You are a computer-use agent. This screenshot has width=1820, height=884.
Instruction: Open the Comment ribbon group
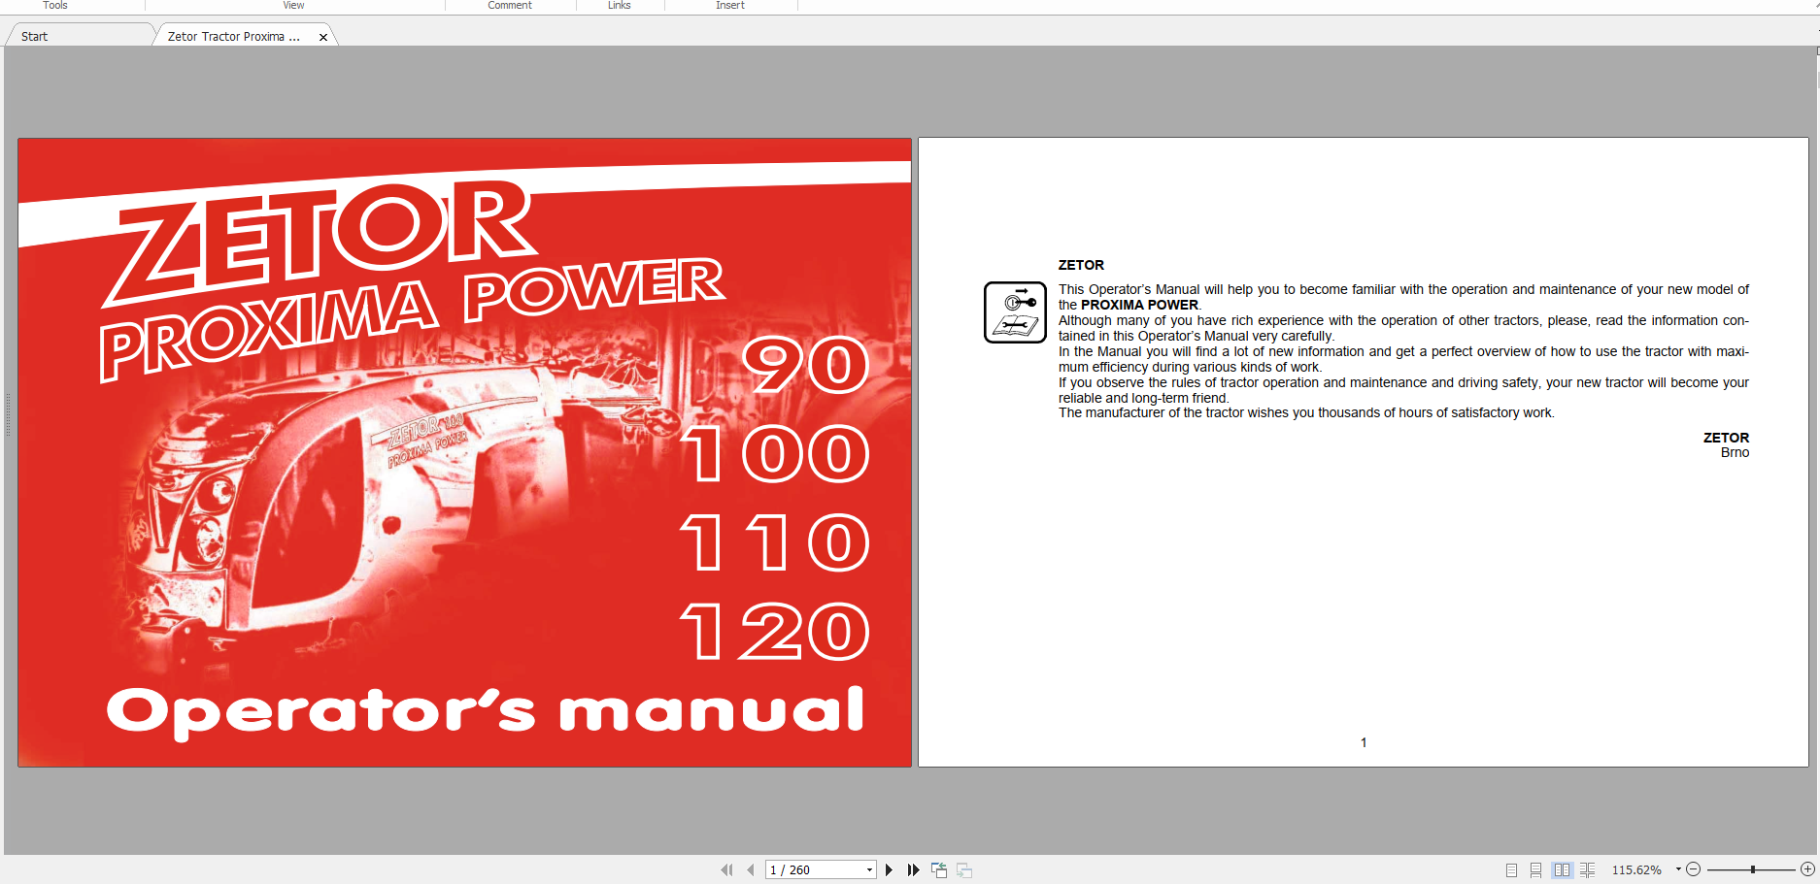tap(510, 6)
